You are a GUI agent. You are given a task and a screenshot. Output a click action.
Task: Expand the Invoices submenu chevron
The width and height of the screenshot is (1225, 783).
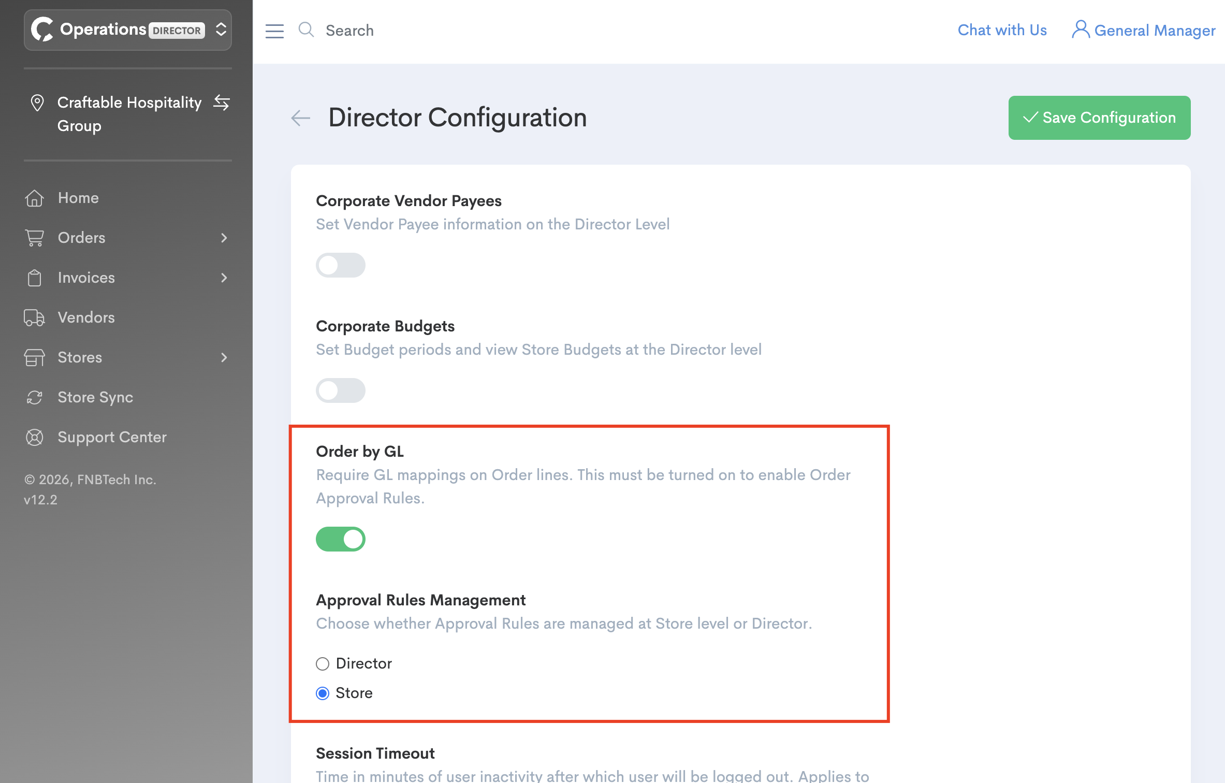(x=224, y=278)
